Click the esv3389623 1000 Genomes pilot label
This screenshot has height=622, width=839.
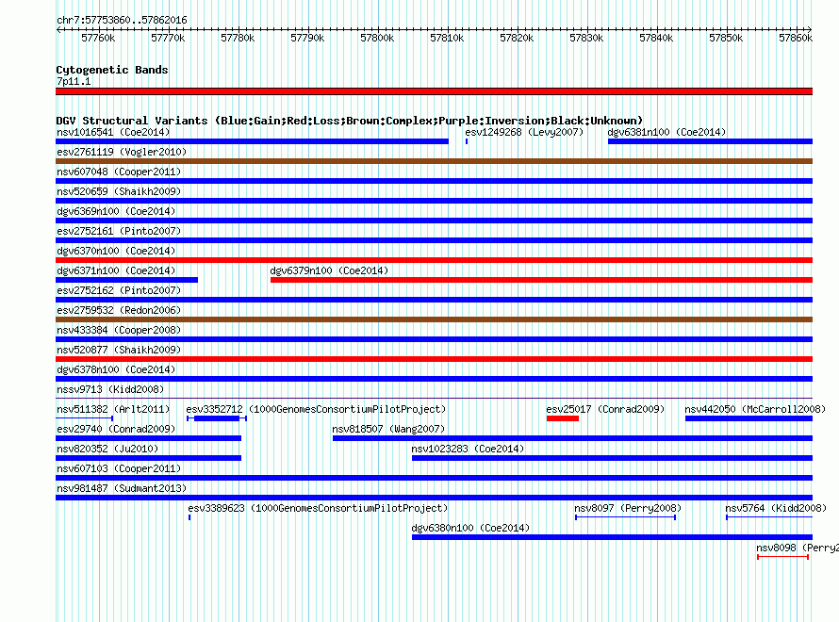click(x=318, y=508)
